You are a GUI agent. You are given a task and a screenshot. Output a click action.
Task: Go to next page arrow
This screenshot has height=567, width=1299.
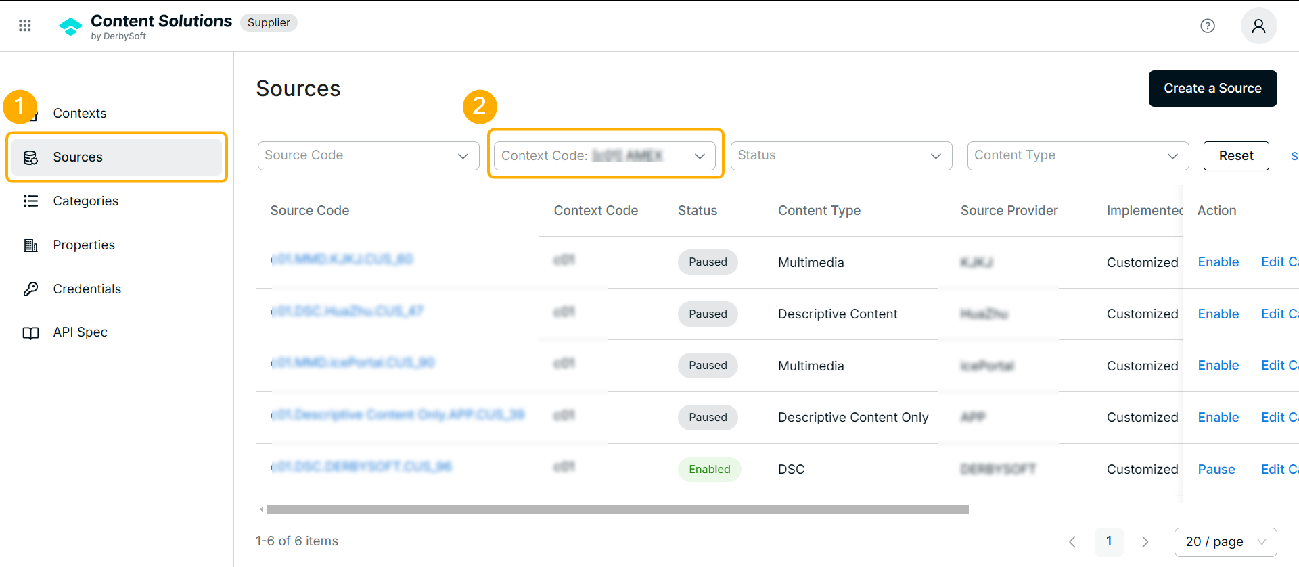pos(1145,542)
